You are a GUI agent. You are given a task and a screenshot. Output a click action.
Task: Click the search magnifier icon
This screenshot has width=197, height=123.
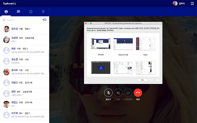click(4, 20)
